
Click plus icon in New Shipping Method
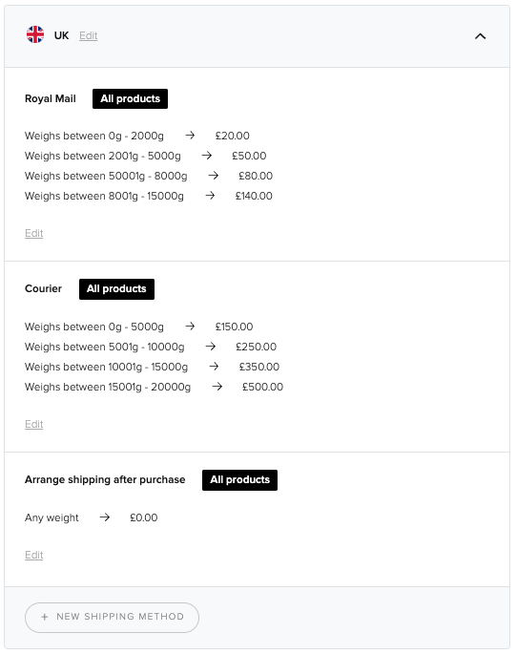coord(45,617)
